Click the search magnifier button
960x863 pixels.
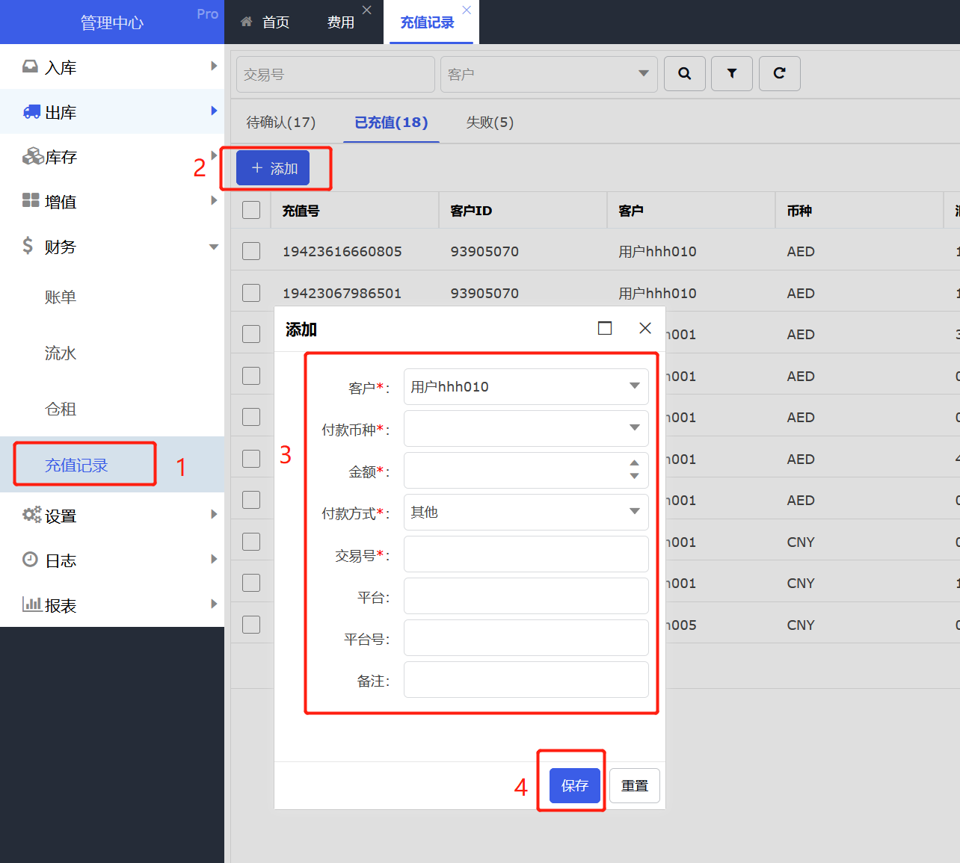[x=684, y=73]
